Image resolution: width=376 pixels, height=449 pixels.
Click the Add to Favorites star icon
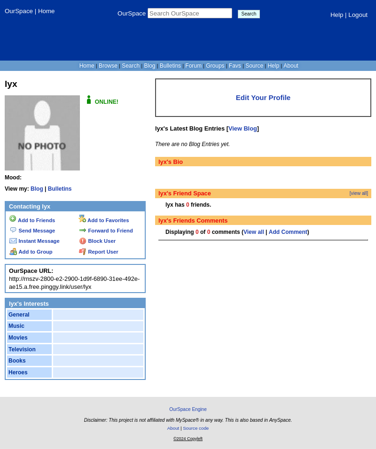click(82, 219)
